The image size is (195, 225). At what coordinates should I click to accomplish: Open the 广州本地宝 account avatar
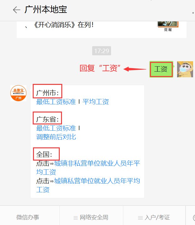point(18,93)
